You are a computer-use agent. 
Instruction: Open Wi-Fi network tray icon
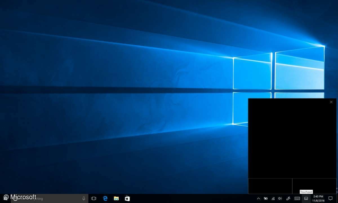[x=273, y=198]
